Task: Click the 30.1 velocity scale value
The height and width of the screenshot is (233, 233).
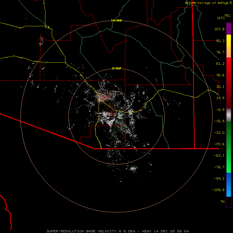Action: 220,87
